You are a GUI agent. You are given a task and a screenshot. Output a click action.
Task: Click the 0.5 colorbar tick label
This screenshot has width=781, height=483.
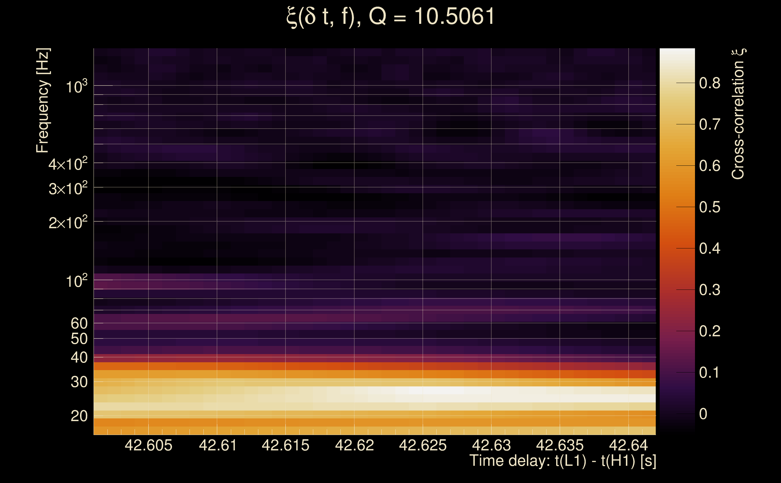point(709,207)
